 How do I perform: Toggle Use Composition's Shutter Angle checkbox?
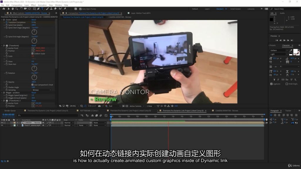(32, 85)
